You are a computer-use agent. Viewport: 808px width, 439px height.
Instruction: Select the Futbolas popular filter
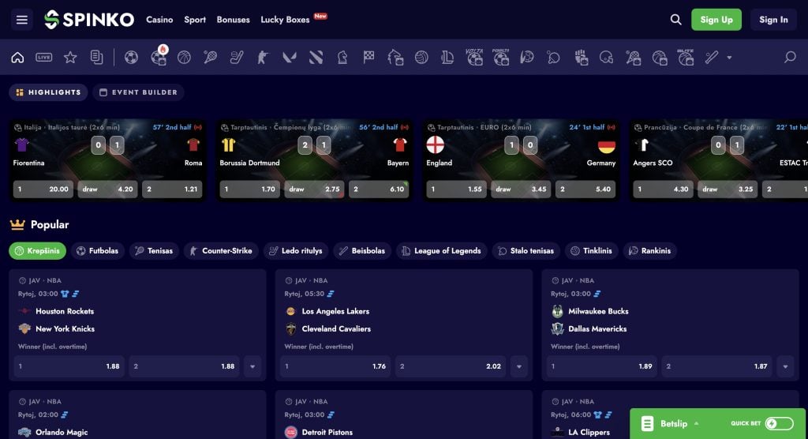click(97, 251)
